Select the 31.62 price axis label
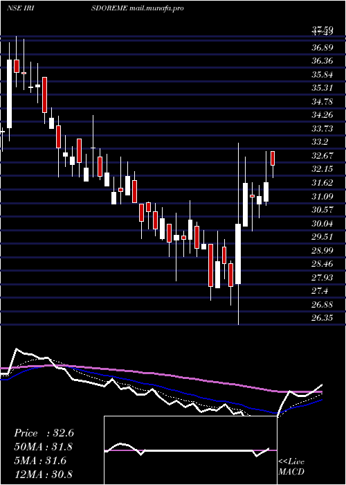Image resolution: width=346 pixels, height=485 pixels. click(x=322, y=183)
